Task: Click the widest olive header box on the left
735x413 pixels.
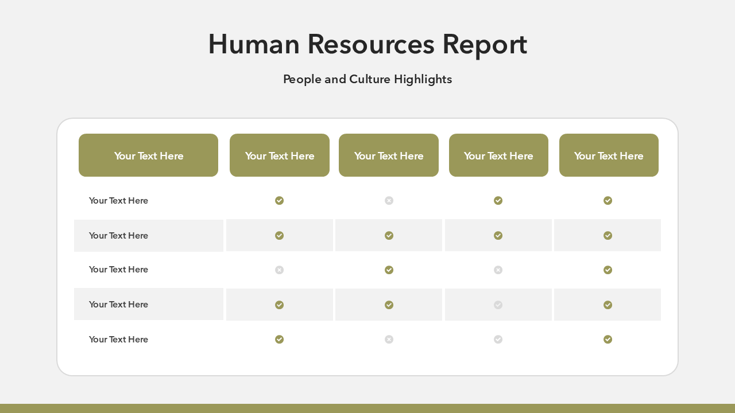Action: [148, 155]
